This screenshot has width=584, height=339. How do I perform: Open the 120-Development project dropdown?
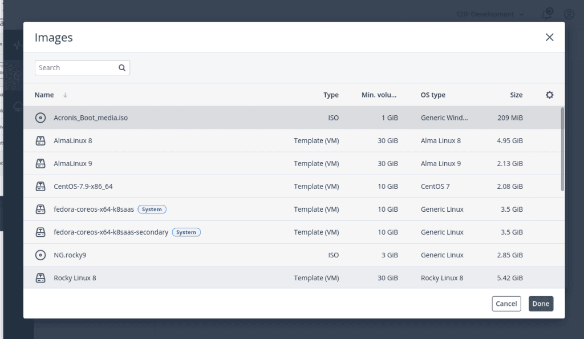(490, 14)
